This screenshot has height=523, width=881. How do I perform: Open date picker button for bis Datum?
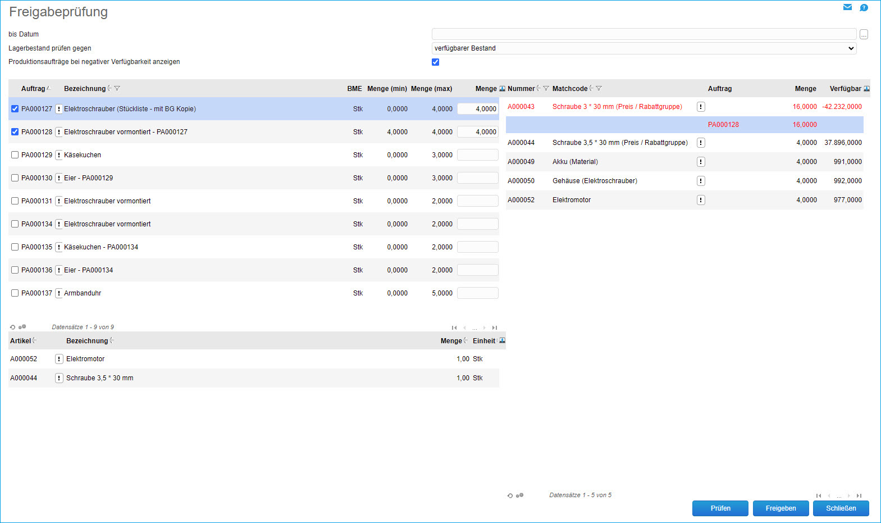click(x=864, y=34)
